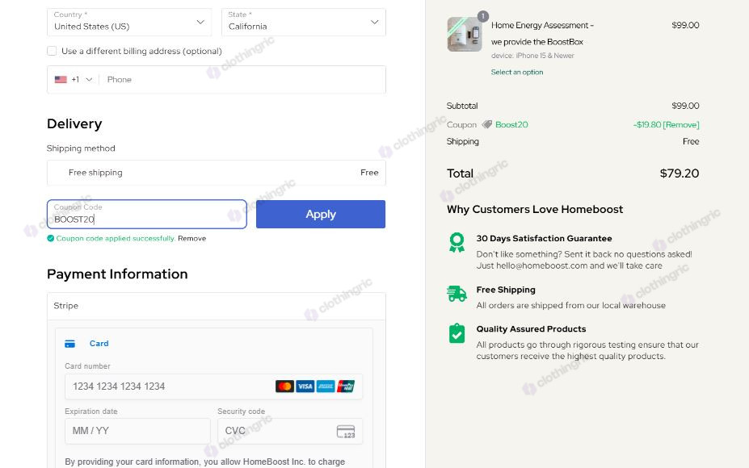Viewport: 749px width, 468px height.
Task: Click the 'Stripe' payment label
Action: tap(66, 306)
